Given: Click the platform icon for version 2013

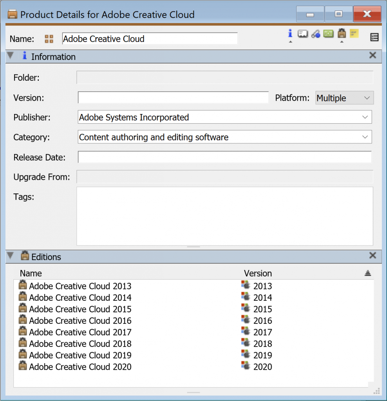Looking at the screenshot, I should click(246, 285).
